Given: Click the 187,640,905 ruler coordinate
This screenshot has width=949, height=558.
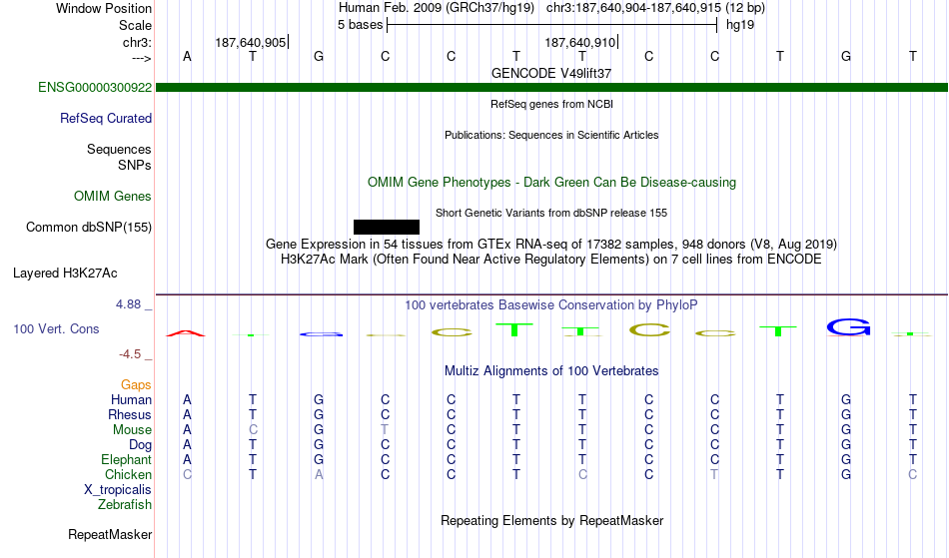Looking at the screenshot, I should (x=251, y=42).
